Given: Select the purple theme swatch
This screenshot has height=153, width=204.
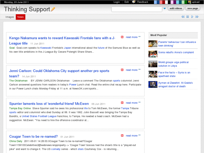Looking at the screenshot, I should click(x=175, y=2).
